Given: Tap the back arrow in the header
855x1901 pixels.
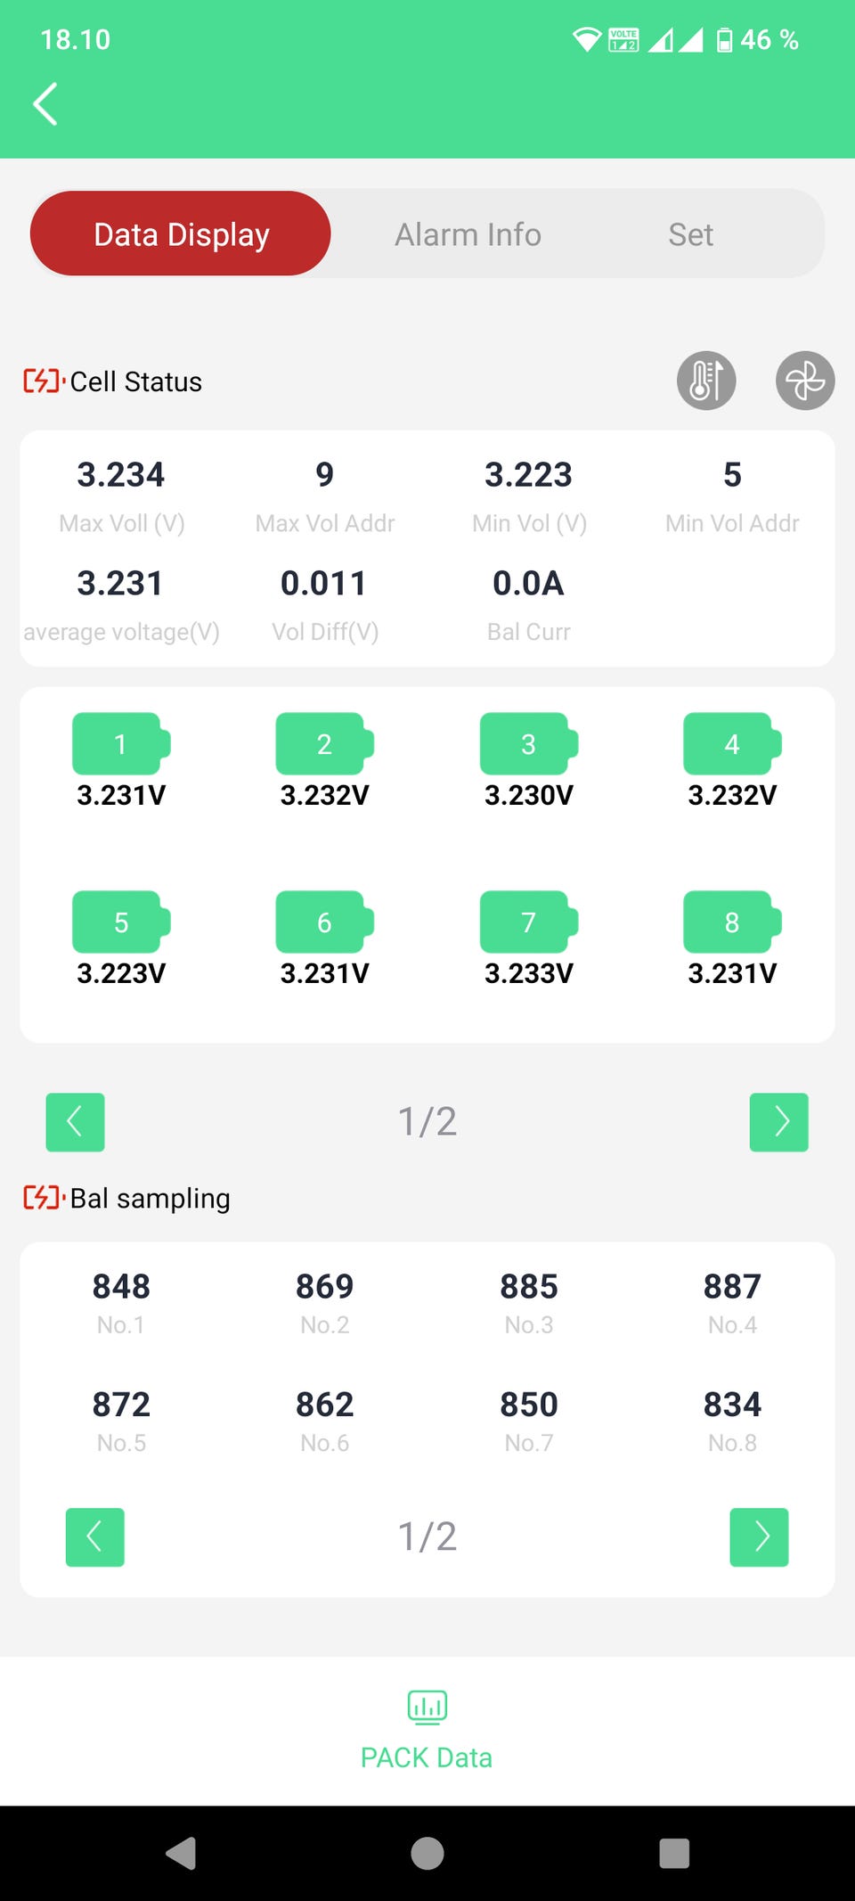Looking at the screenshot, I should [45, 104].
